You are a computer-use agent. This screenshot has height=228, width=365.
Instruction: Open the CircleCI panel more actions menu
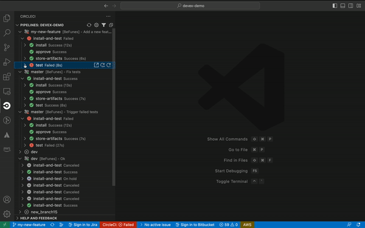pos(108,16)
